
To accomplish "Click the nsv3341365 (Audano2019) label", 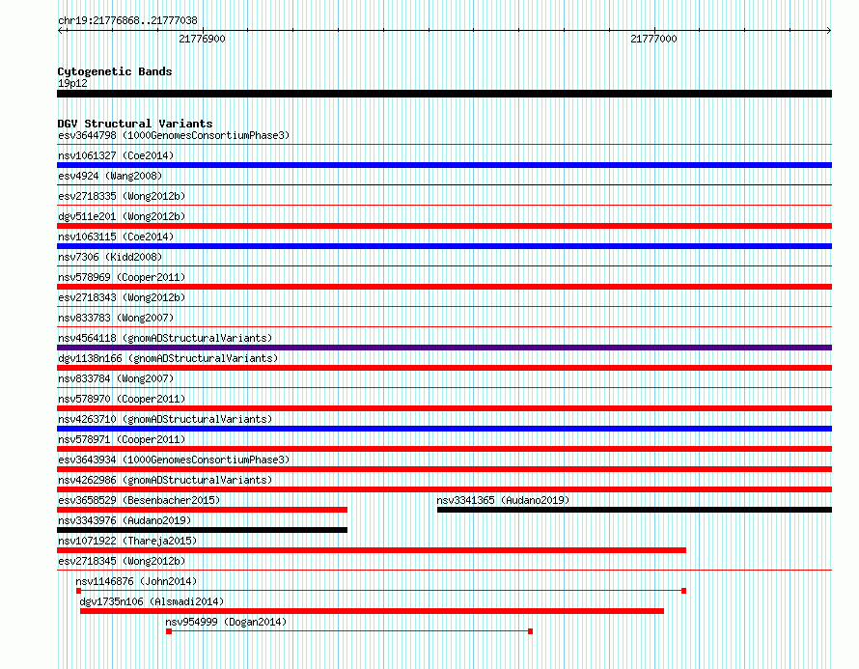I will pos(503,500).
